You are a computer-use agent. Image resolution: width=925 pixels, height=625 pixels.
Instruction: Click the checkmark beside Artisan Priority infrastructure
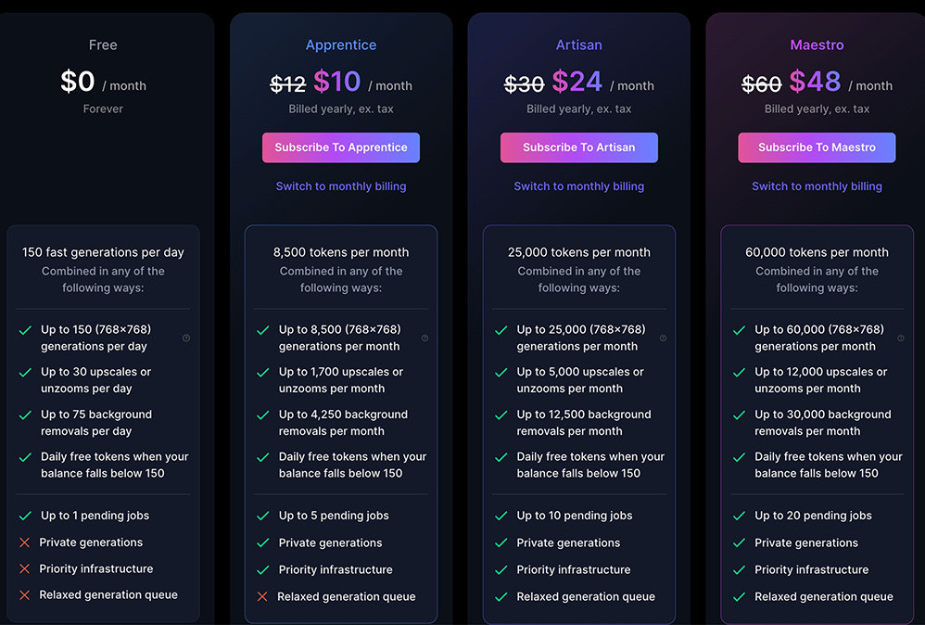pyautogui.click(x=501, y=570)
